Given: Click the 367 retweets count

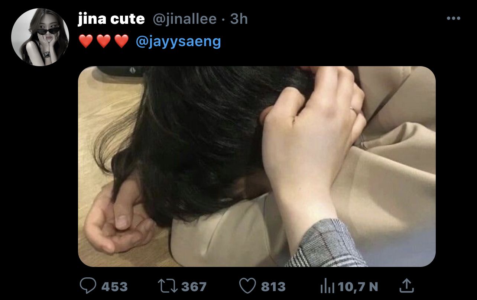Looking at the screenshot, I should [194, 287].
